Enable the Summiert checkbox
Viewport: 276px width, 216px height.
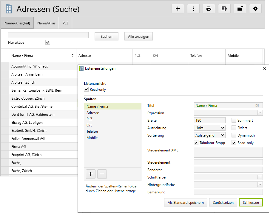click(x=234, y=120)
